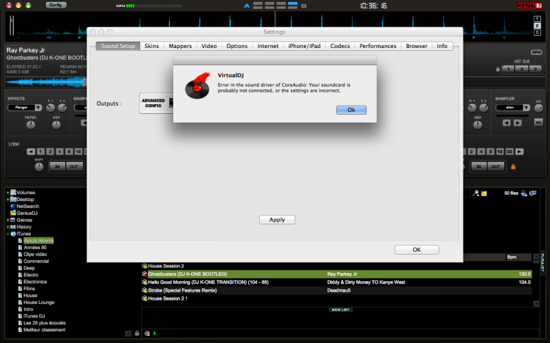
Task: Click the yellow add-folder icon
Action: point(484,193)
